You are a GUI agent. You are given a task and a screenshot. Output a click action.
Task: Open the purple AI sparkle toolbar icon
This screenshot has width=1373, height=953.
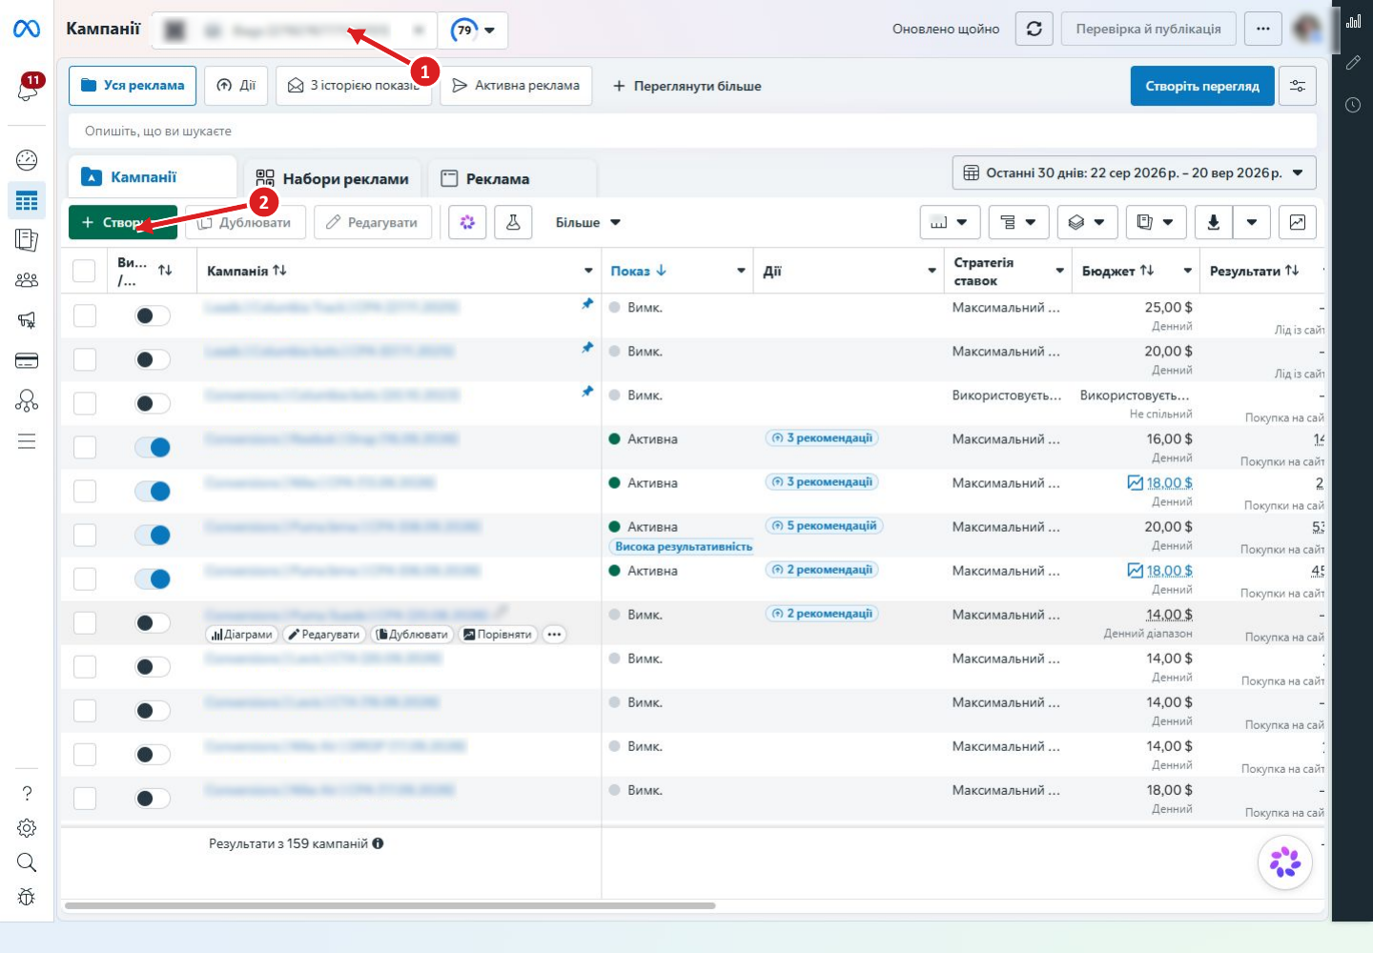pos(467,222)
